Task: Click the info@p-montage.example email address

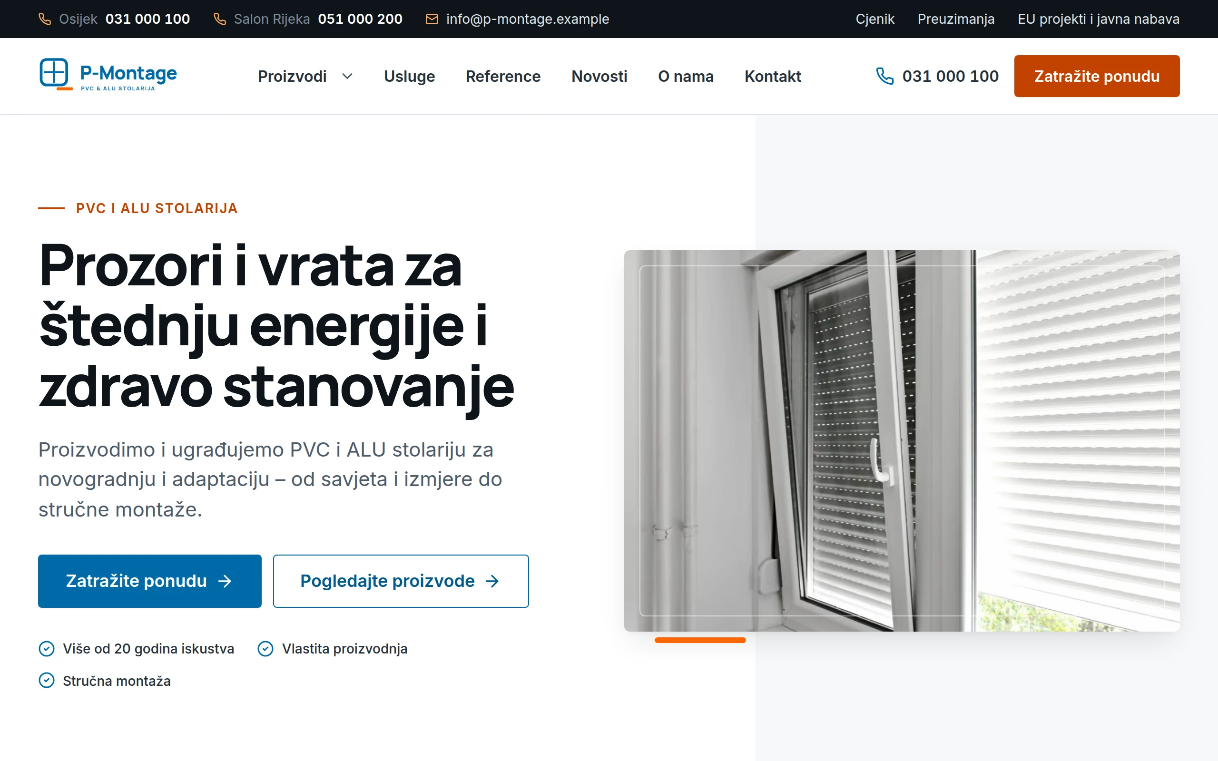Action: (x=528, y=19)
